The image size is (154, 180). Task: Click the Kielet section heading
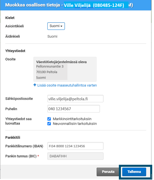coord(10,18)
